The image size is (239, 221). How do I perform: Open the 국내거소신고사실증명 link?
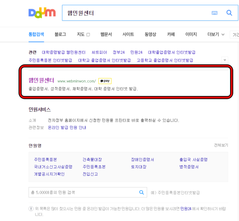click(53, 167)
